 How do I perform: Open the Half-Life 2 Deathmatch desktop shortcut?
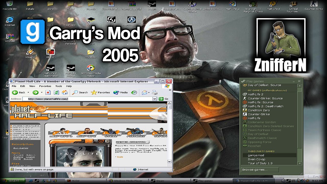[50, 71]
